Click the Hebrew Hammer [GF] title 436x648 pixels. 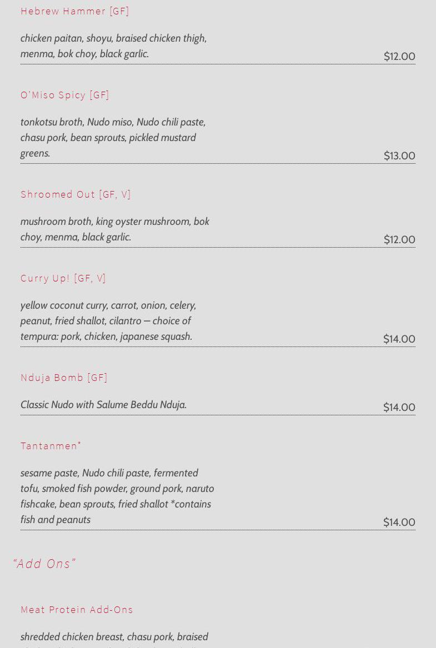(75, 11)
